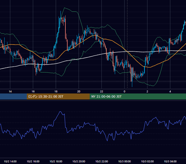
Task: Click the 10/2 18:00 date label
Action: [x=56, y=161]
